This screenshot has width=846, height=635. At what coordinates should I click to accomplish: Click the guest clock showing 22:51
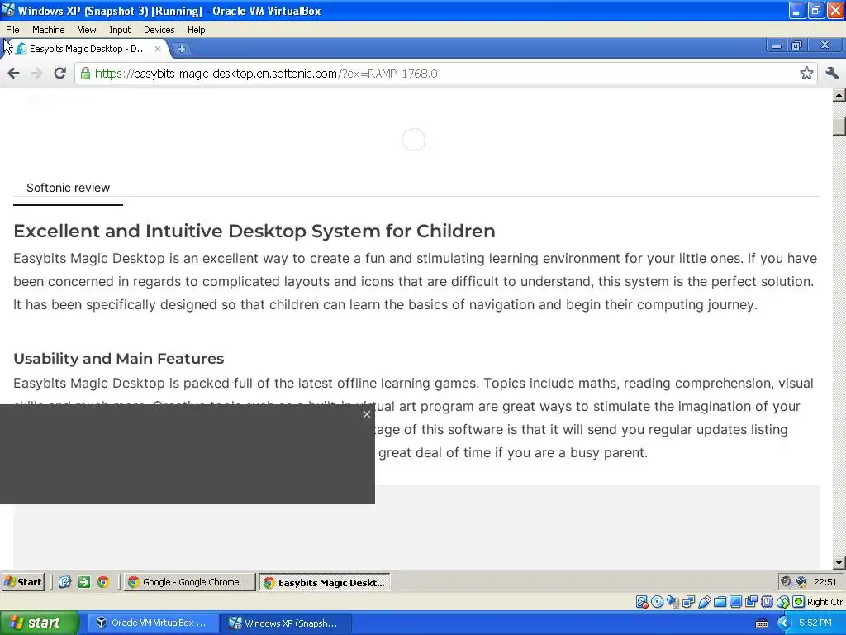click(825, 582)
